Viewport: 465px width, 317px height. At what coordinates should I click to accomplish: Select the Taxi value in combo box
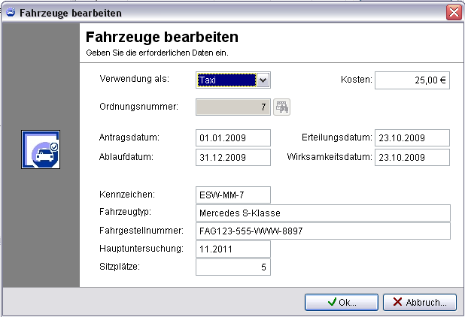click(226, 80)
